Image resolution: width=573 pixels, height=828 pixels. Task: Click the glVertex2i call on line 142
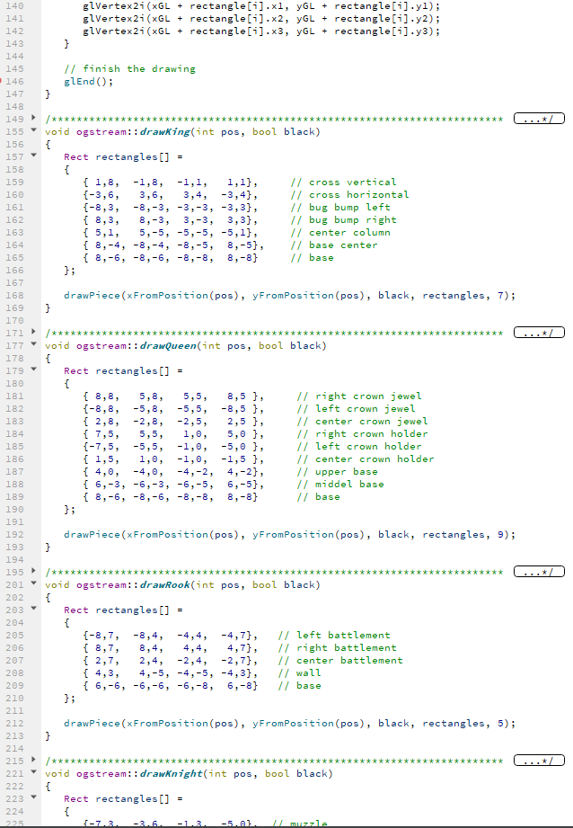pyautogui.click(x=261, y=31)
